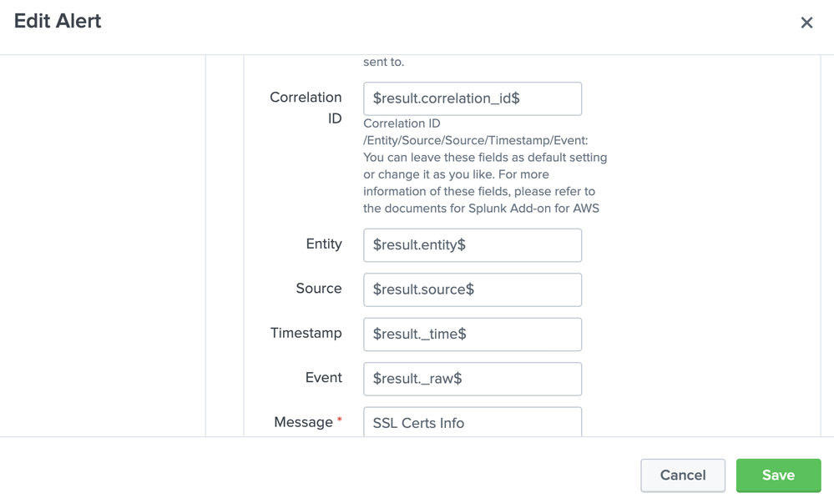This screenshot has width=834, height=498.
Task: Click the Timestamp label
Action: 306,333
